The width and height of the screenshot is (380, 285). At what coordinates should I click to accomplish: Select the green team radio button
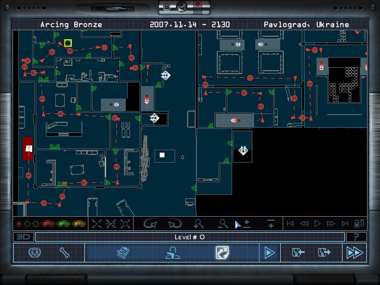point(27,224)
